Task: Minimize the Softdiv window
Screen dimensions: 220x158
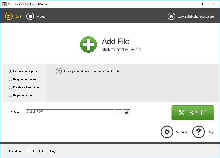Action: click(x=189, y=4)
